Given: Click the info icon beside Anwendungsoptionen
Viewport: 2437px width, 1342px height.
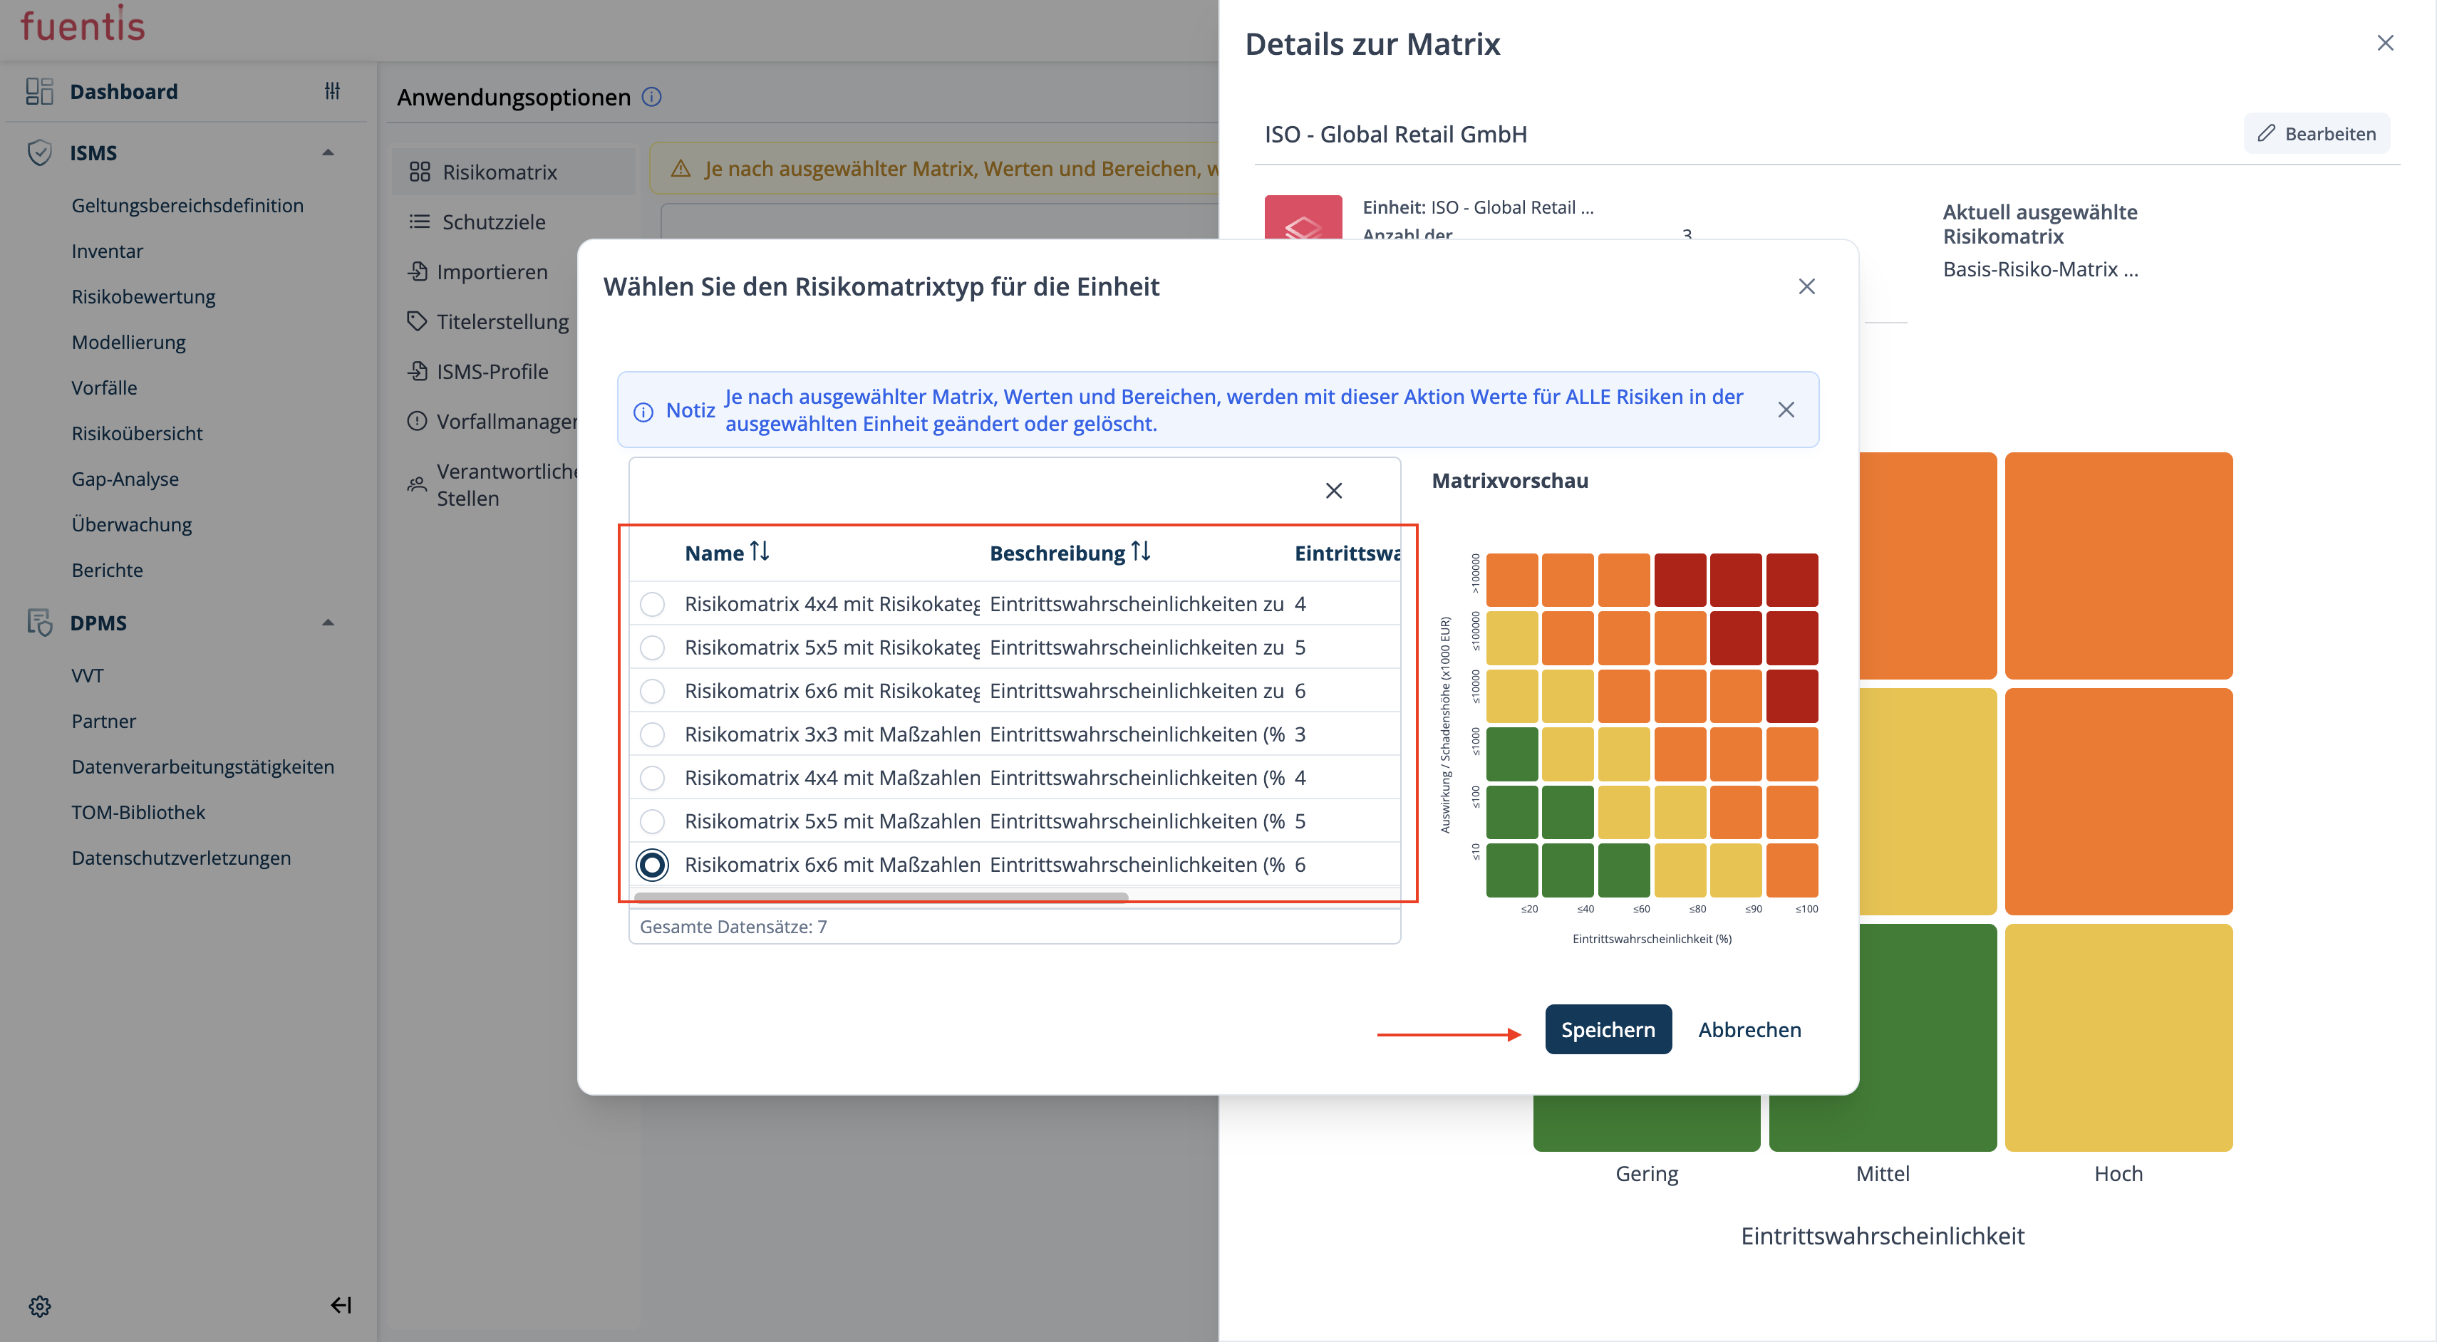Looking at the screenshot, I should pos(652,96).
